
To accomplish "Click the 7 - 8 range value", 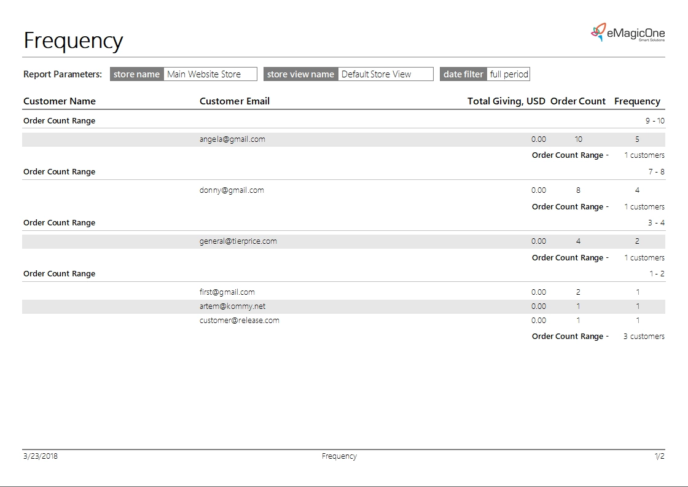I will coord(656,171).
